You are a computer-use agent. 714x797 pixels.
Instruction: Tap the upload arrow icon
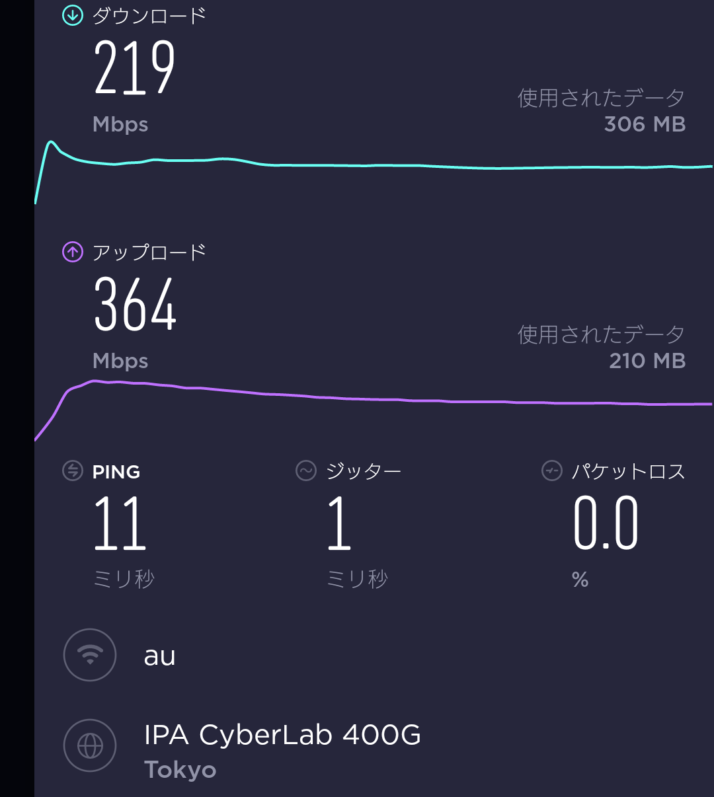click(x=72, y=252)
